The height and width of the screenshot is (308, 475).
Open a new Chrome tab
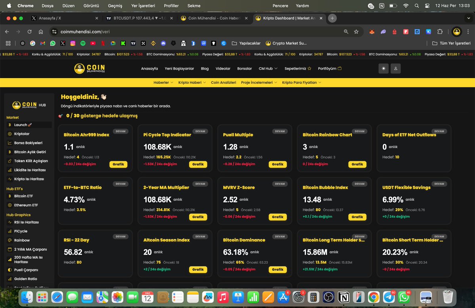pyautogui.click(x=332, y=18)
